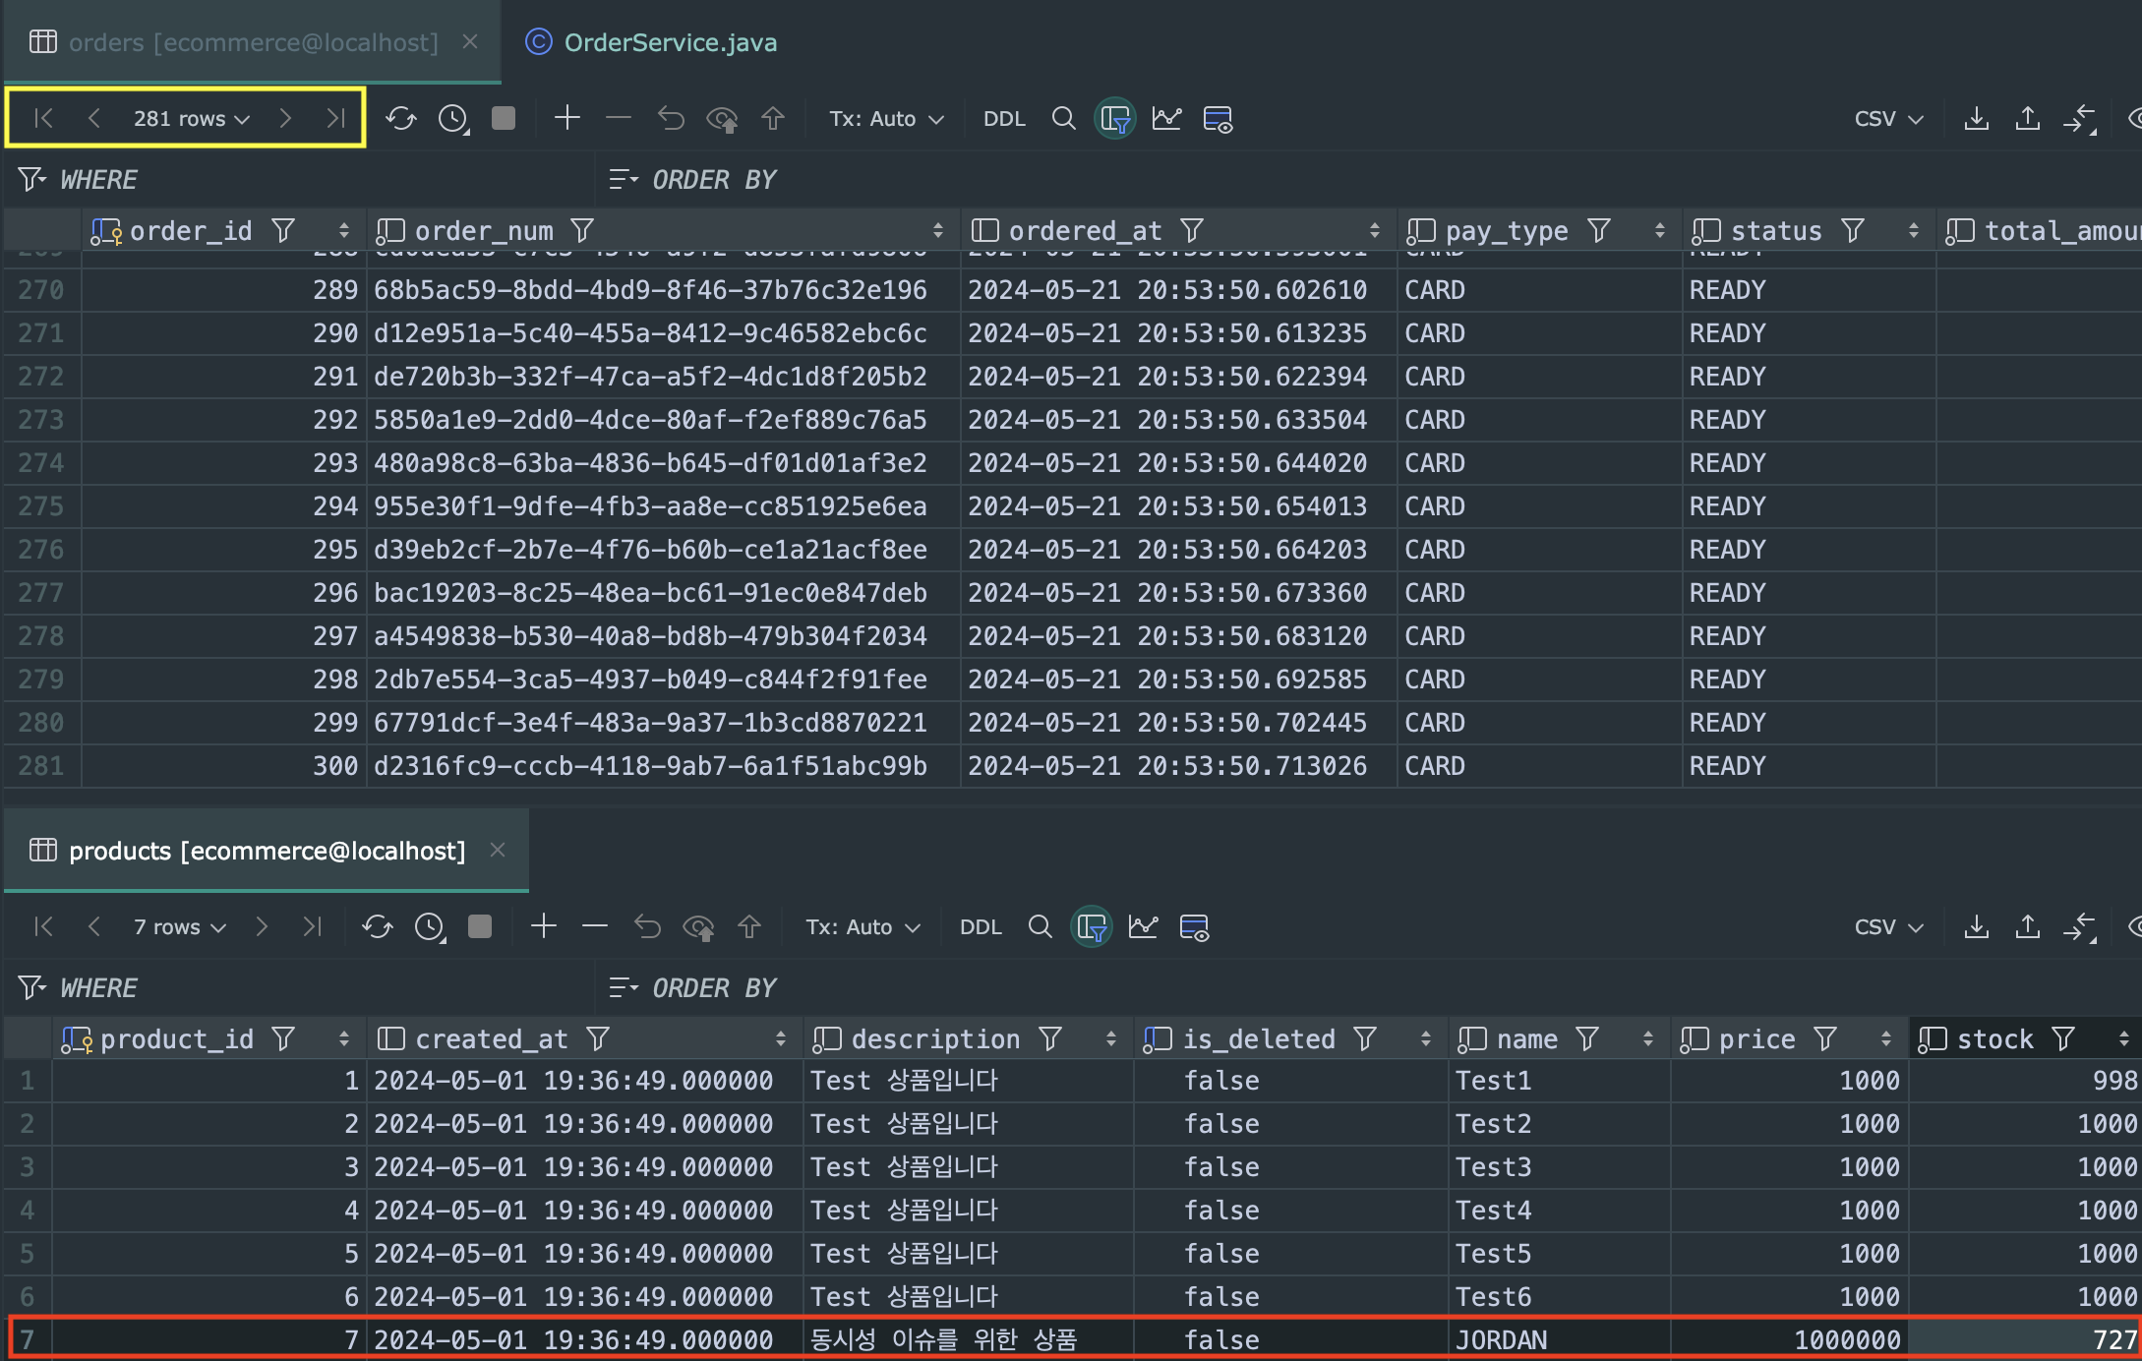2142x1361 pixels.
Task: Reload the orders table data
Action: [400, 119]
